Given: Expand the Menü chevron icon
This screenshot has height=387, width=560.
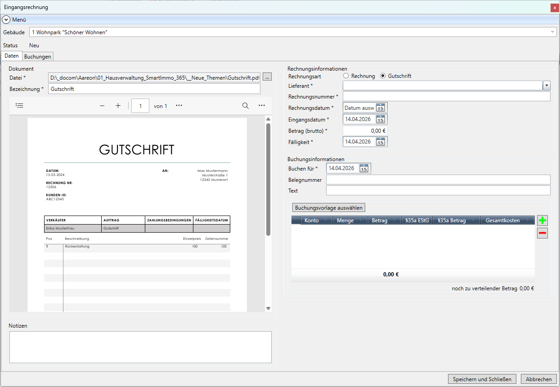Looking at the screenshot, I should pos(6,20).
